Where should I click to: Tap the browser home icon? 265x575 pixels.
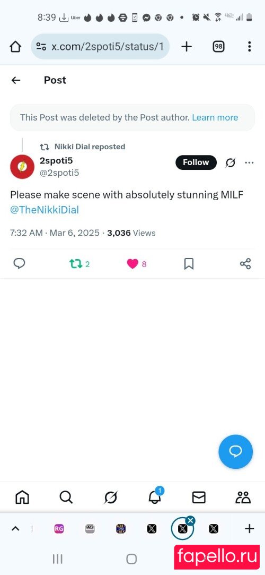click(x=15, y=47)
